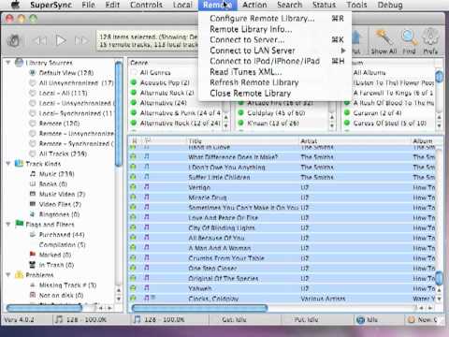Image resolution: width=449 pixels, height=337 pixels.
Task: Click the Video Files (2) icon
Action: point(33,204)
